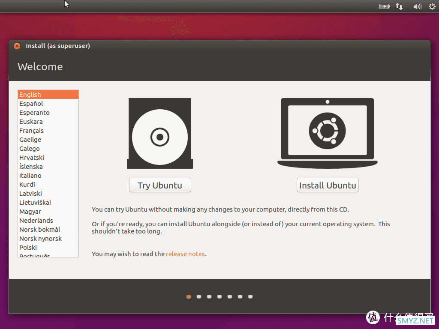Select Polski language
The height and width of the screenshot is (329, 439).
click(x=48, y=247)
